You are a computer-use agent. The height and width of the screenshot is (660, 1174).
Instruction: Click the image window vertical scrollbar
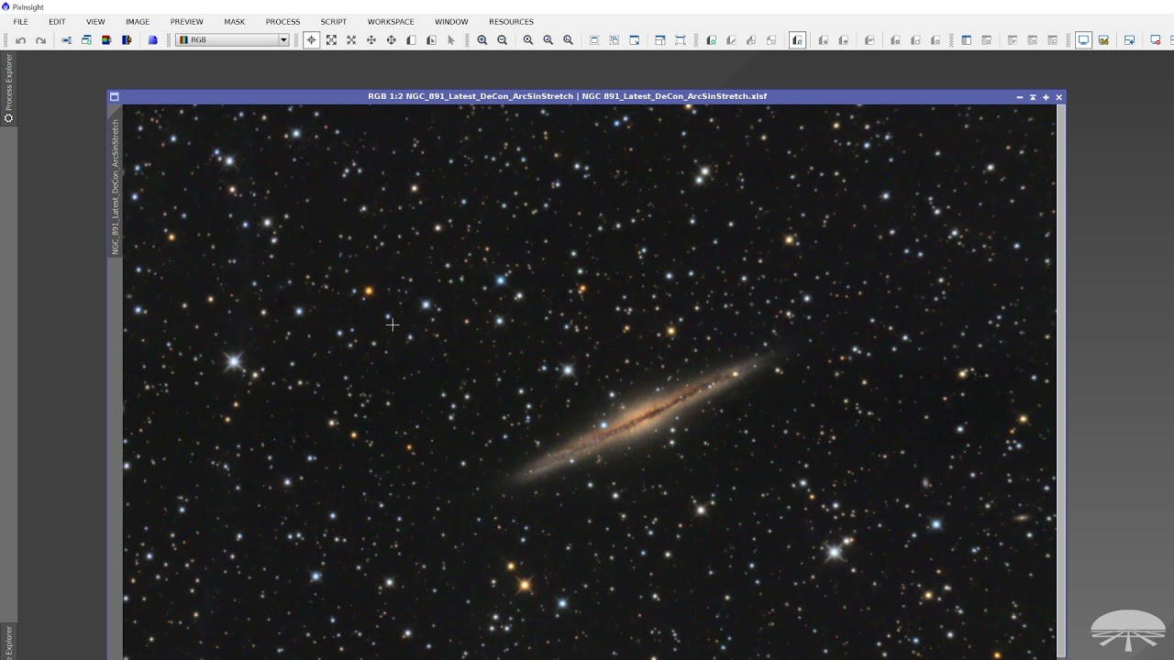point(1061,381)
